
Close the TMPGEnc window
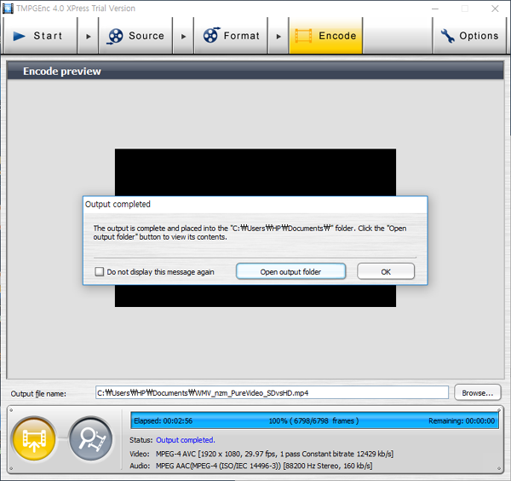(x=495, y=9)
